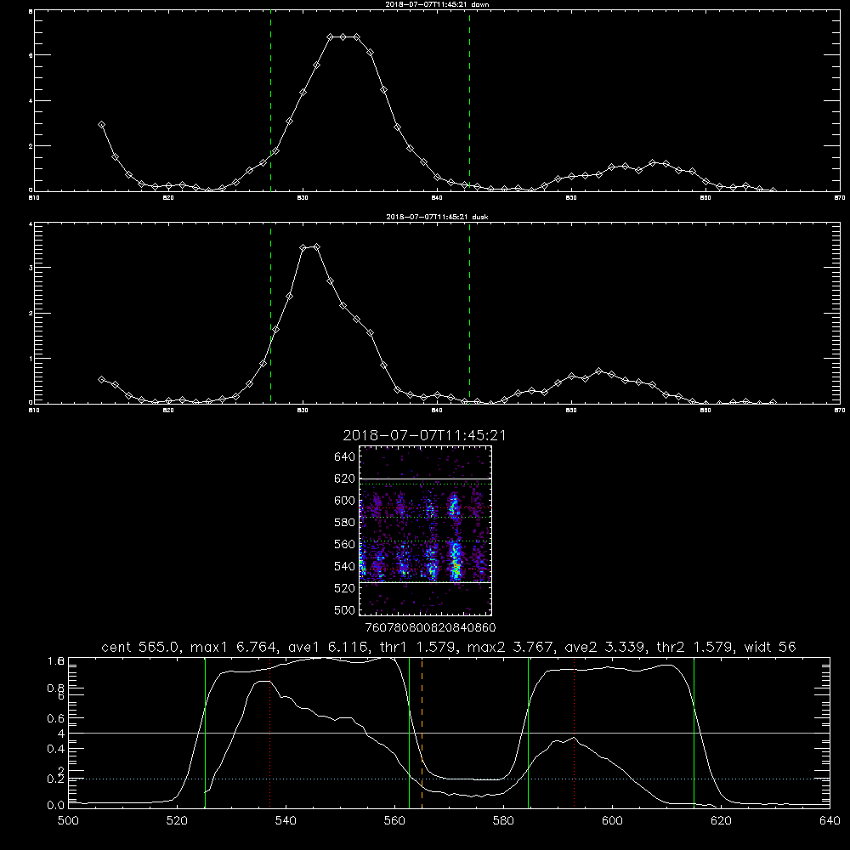850x850 pixels.
Task: Click the first diamond marker of the dawn curve
Action: 101,125
